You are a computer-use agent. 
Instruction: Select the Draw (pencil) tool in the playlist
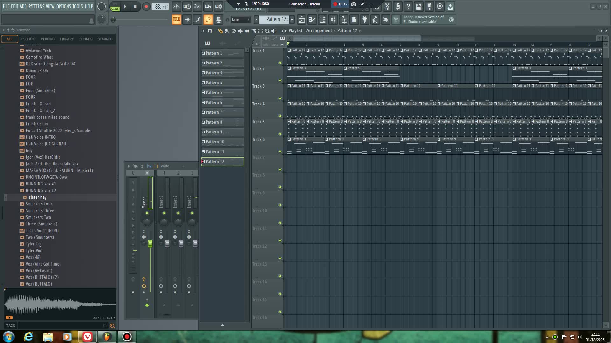(x=220, y=31)
